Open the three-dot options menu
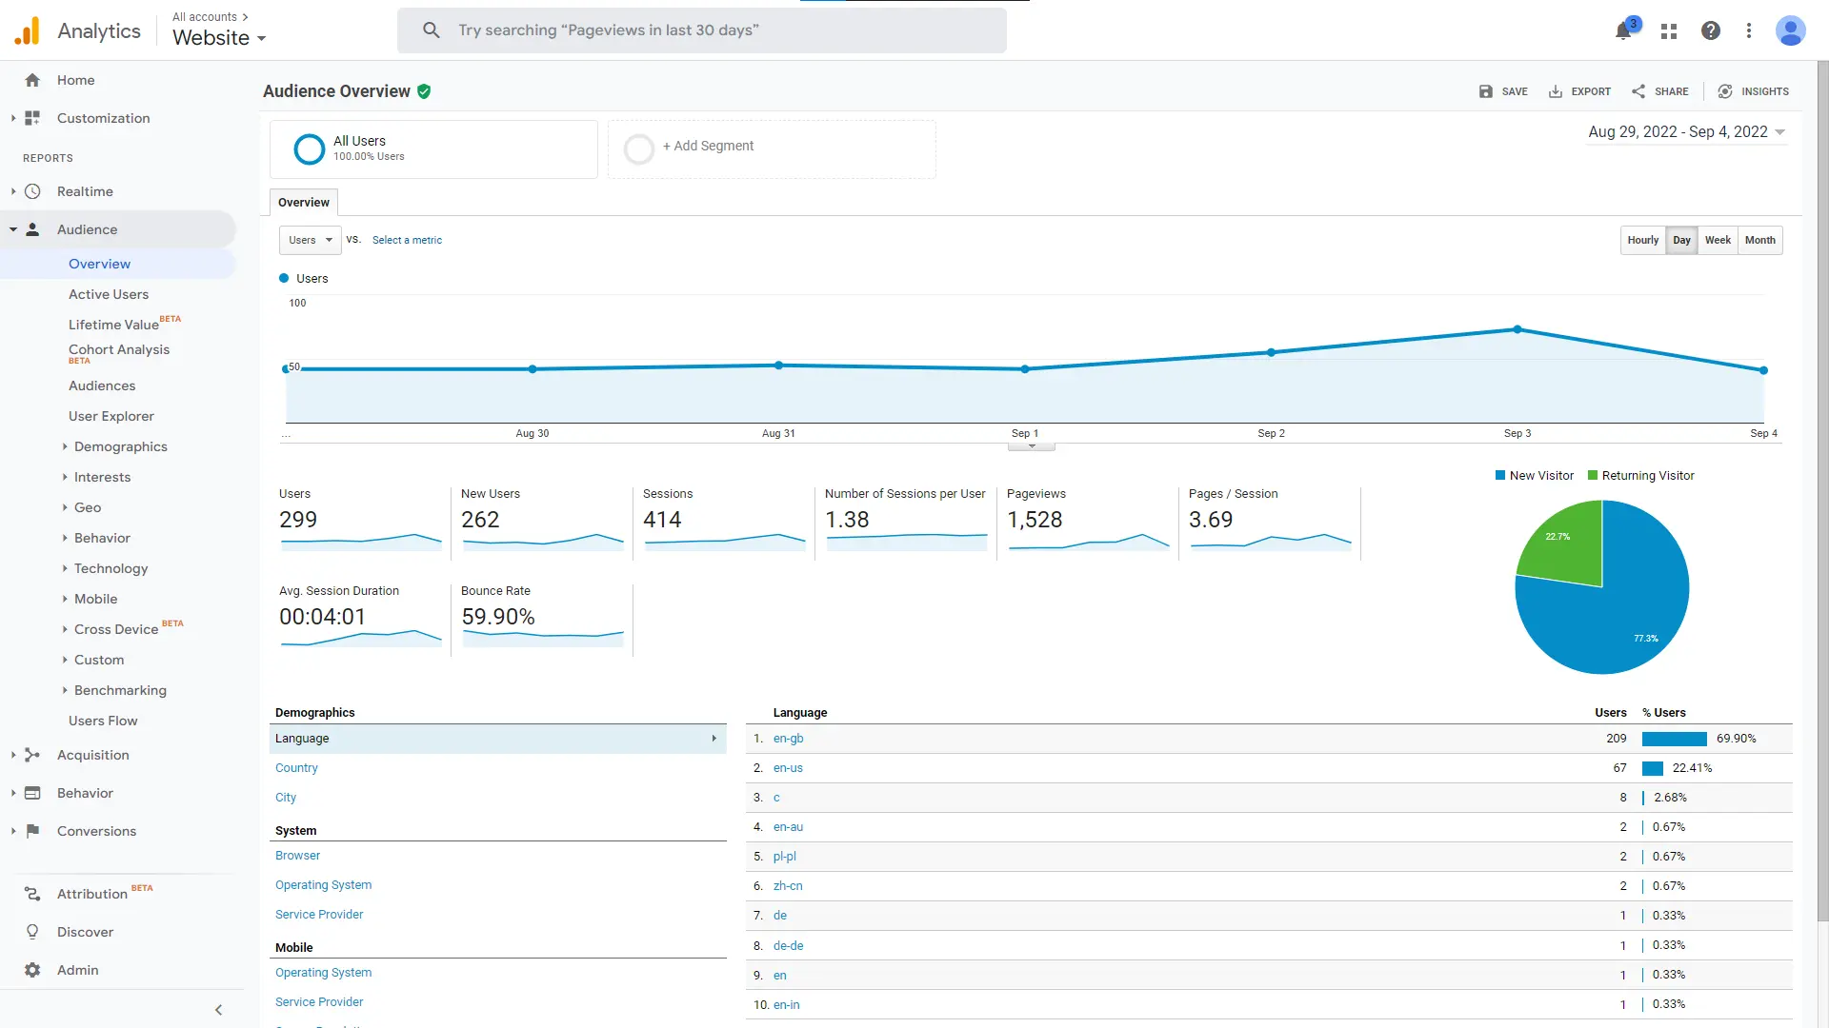1829x1028 pixels. [1749, 30]
